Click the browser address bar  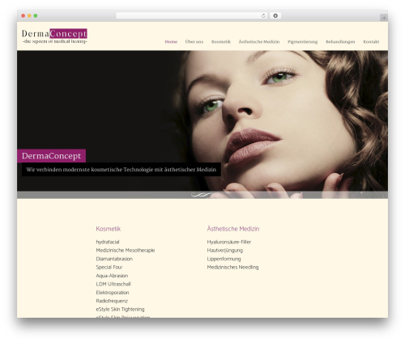(x=191, y=16)
